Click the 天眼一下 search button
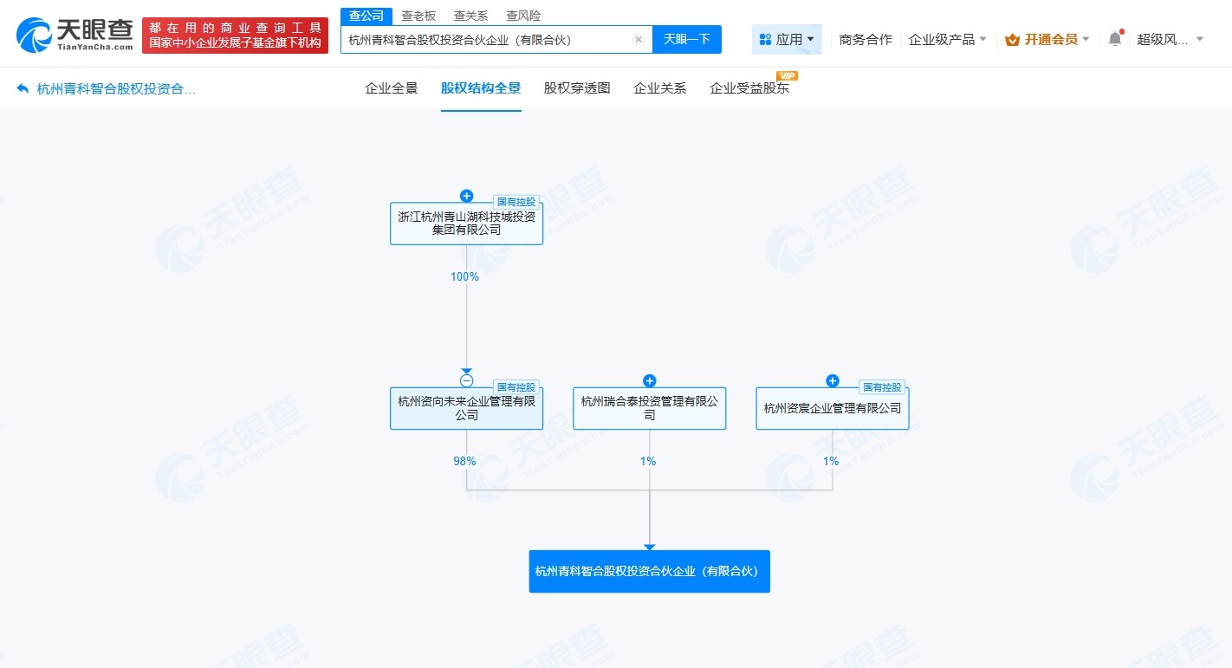Screen dimensions: 1232x668 [687, 39]
